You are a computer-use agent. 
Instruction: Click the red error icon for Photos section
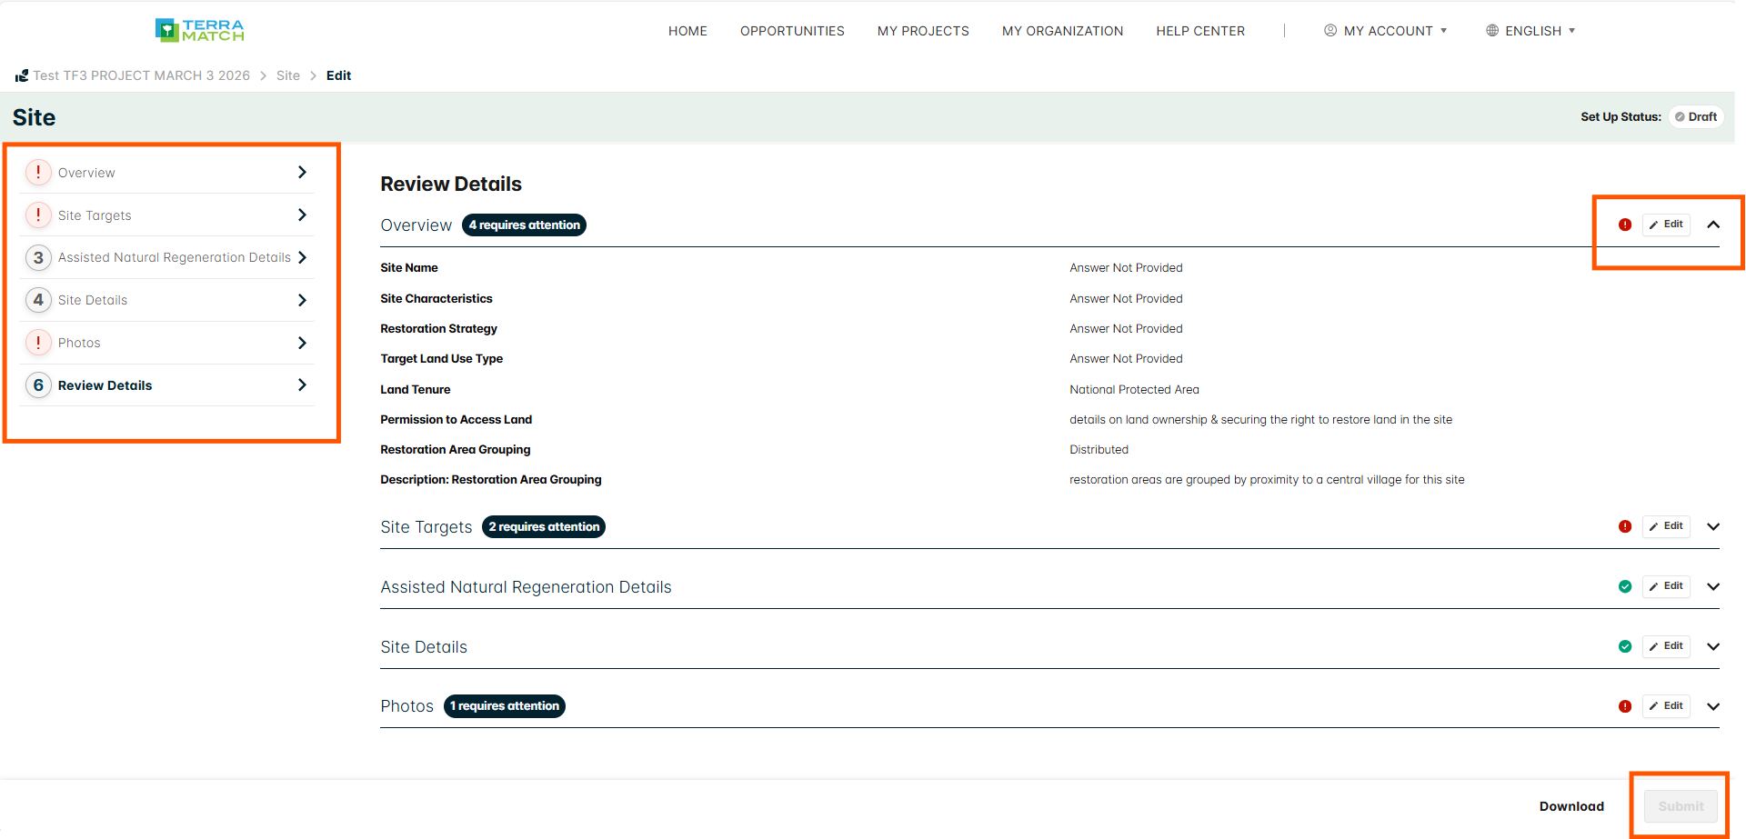pos(1625,706)
